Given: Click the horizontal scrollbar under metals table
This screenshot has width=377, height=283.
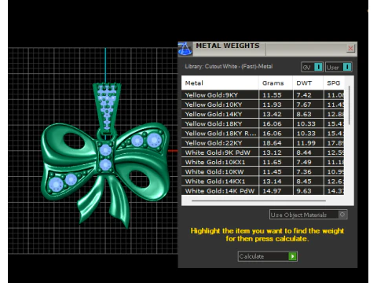Looking at the screenshot, I should pos(258,200).
